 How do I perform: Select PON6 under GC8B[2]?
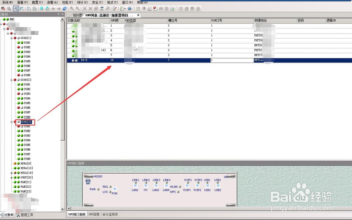pos(27,108)
